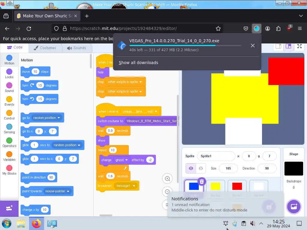Open first stop other scripts dropdown

coord(125,82)
